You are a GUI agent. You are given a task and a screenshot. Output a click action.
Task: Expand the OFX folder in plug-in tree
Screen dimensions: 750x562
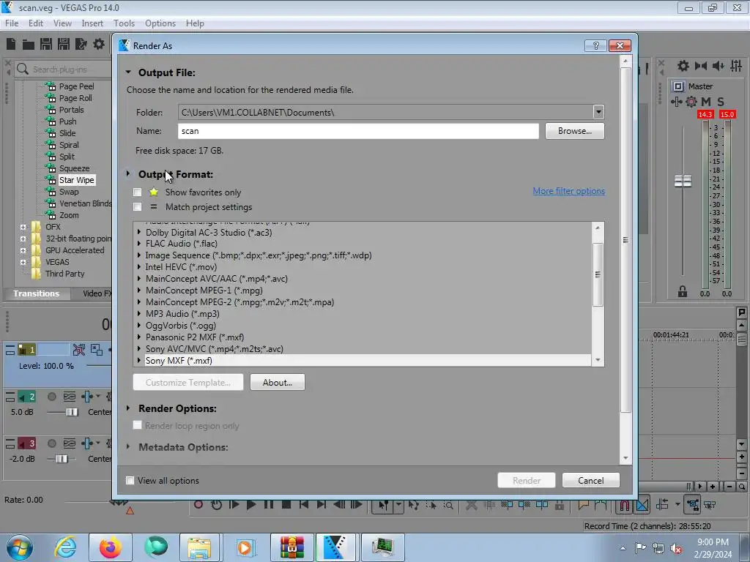pyautogui.click(x=23, y=227)
